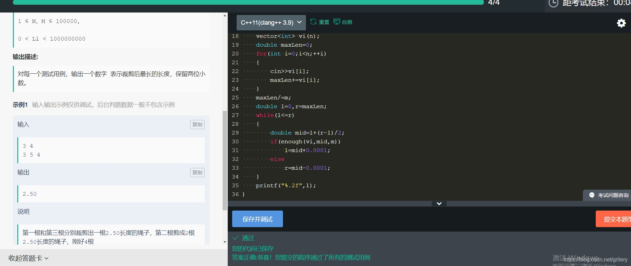631x266 pixels.
Task: Collapse the code editor with the chevron handle
Action: pos(439,203)
